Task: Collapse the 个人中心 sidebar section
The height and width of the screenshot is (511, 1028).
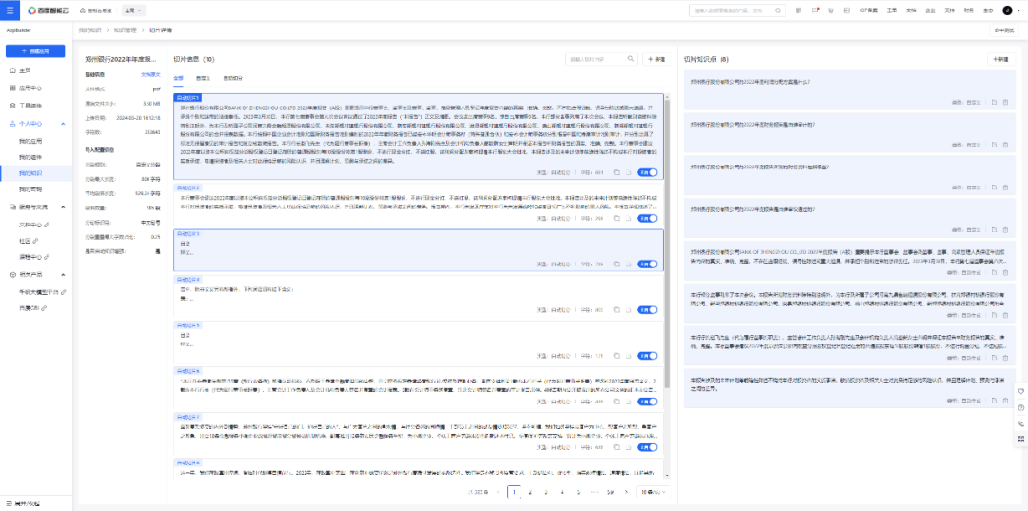Action: point(65,124)
